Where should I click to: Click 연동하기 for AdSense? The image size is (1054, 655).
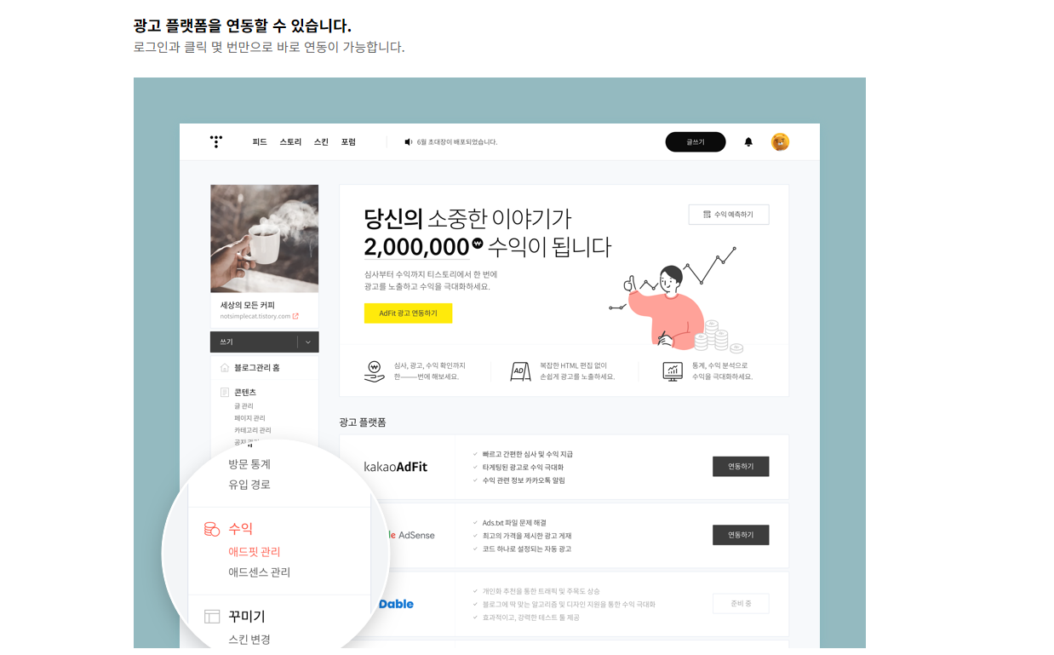coord(741,535)
